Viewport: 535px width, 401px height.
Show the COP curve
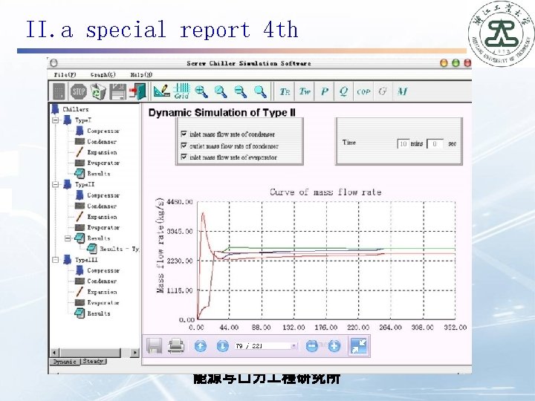coord(363,91)
